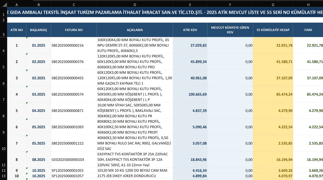Screen dimensions: 323x180
Task: Select invoice SP12025000001055 cell
Action: point(74,170)
